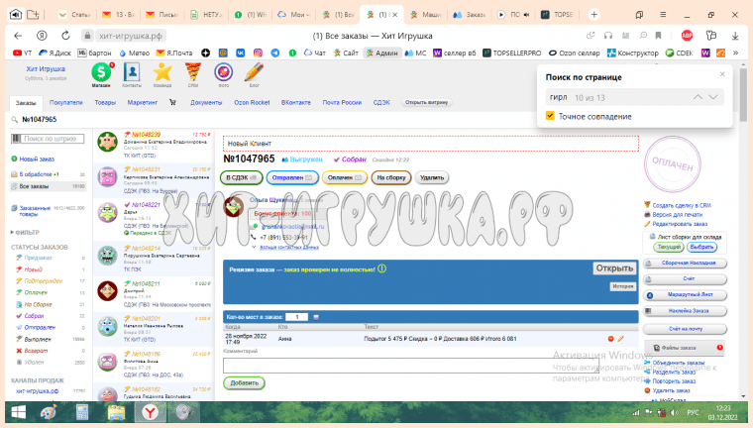
Task: Click the shopping cart icon in tab row
Action: coord(172,102)
